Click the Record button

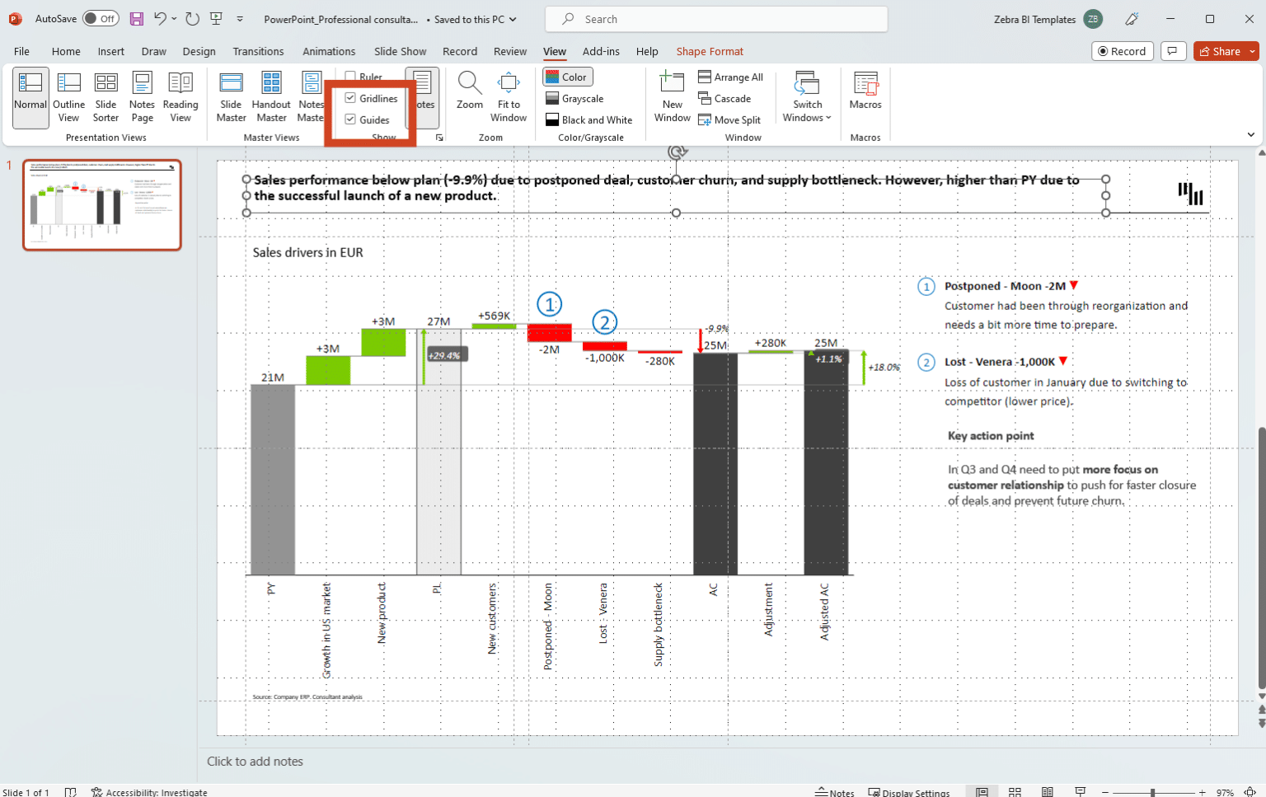click(1122, 50)
